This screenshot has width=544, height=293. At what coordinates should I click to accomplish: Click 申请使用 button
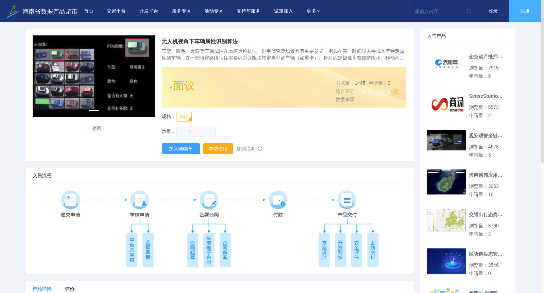point(218,149)
